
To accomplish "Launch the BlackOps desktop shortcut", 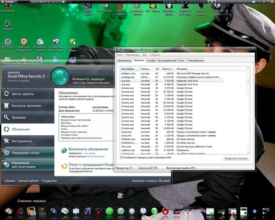I will [x=169, y=9].
